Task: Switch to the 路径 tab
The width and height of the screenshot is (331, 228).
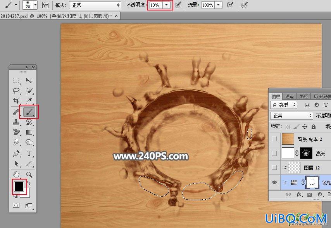Action: pos(304,97)
